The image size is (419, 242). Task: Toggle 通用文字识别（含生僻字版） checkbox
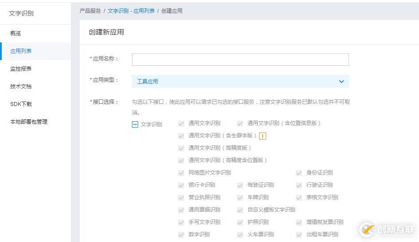[x=181, y=136]
